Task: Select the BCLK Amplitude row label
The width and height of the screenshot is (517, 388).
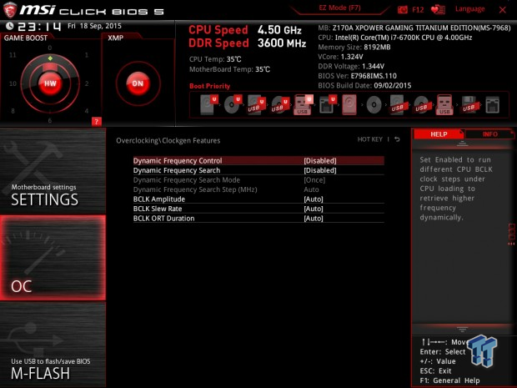Action: tap(159, 199)
